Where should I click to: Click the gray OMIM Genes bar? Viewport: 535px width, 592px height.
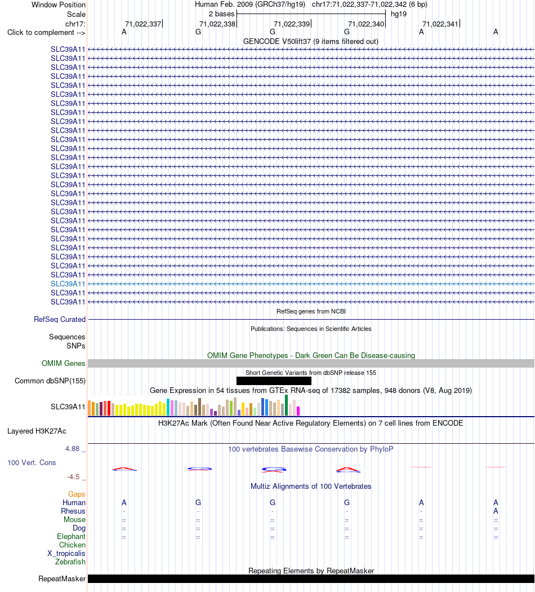tap(311, 363)
